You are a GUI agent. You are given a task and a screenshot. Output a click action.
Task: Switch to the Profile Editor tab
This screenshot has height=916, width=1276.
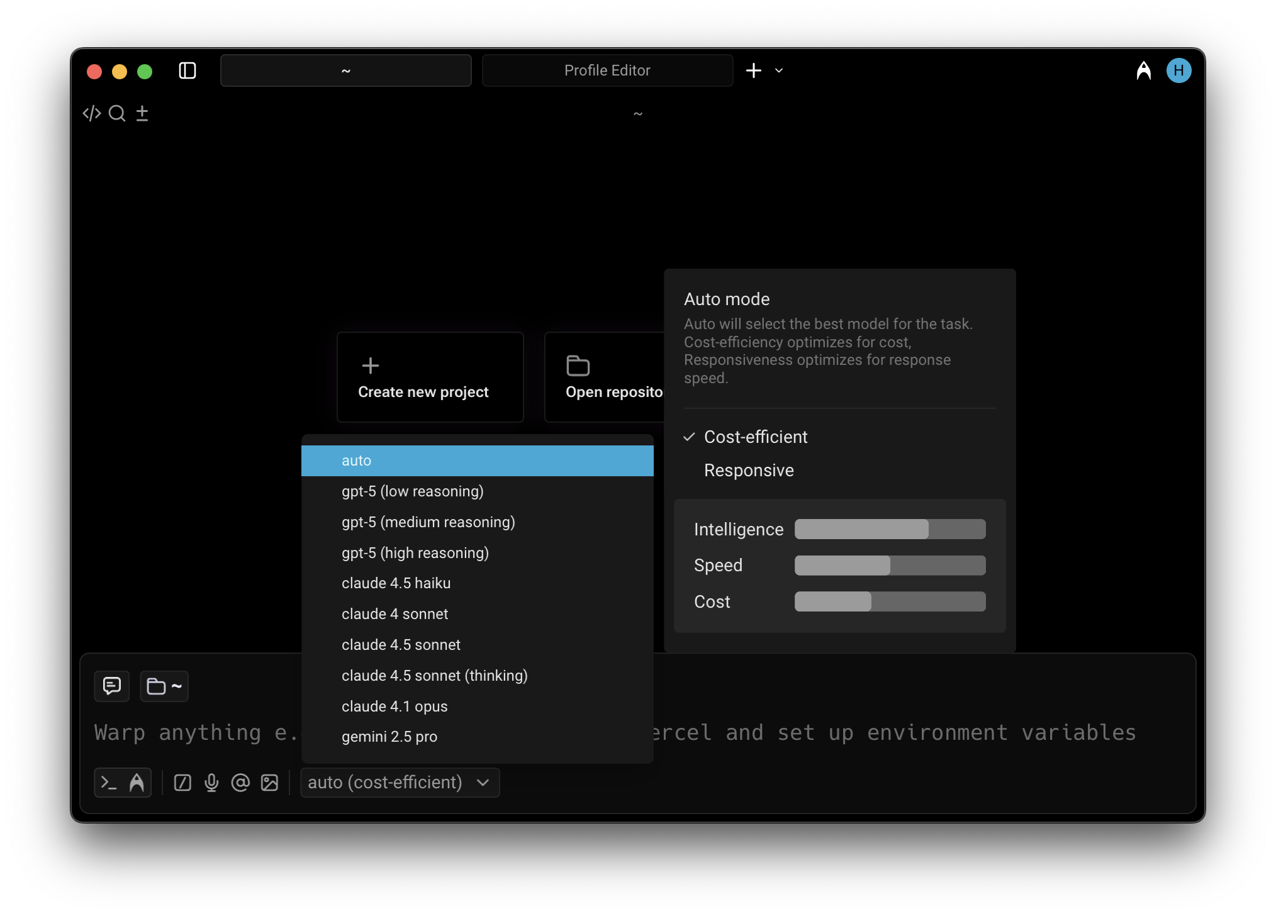pos(607,70)
